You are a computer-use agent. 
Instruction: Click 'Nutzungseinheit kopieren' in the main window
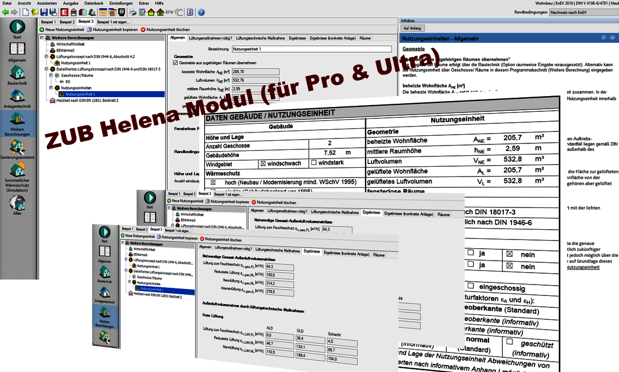[112, 30]
